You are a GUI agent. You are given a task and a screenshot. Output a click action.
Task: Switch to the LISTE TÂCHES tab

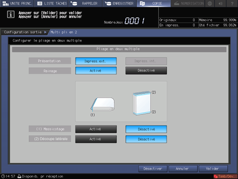[x=52, y=3]
